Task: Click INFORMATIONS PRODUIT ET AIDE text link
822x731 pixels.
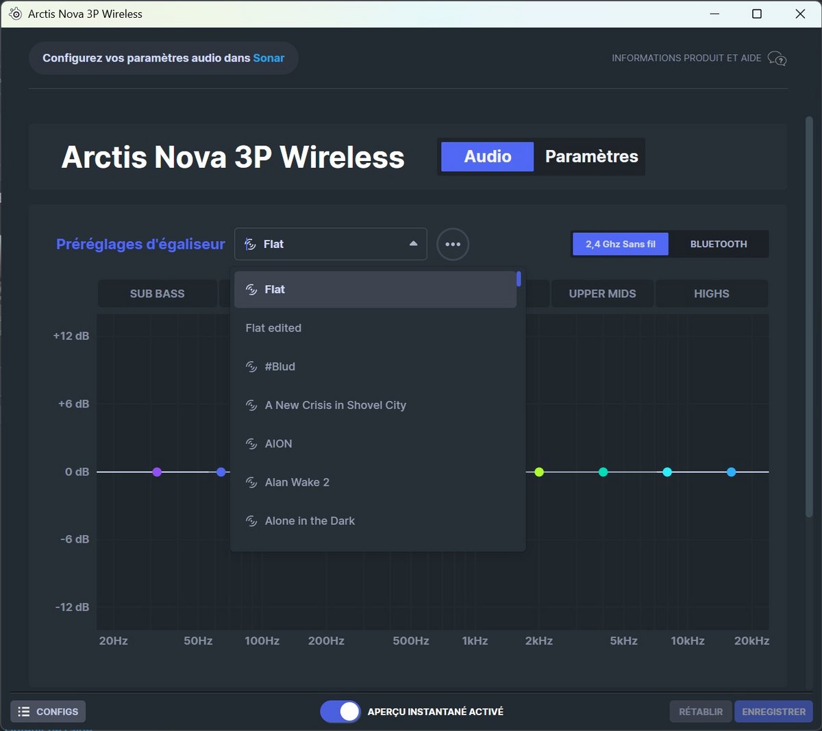Action: click(686, 58)
